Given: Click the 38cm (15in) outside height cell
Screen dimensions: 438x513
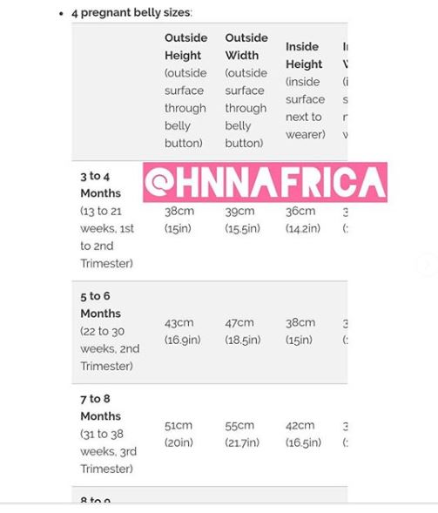Looking at the screenshot, I should [x=179, y=219].
